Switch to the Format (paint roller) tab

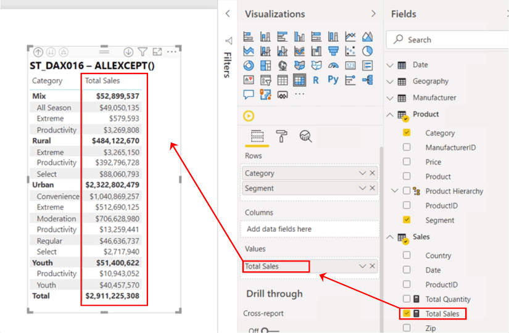(x=281, y=136)
